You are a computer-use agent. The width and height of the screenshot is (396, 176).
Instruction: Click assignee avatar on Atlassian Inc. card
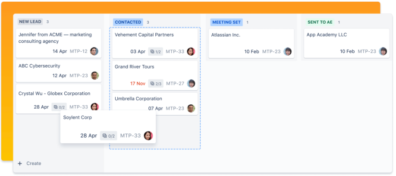point(287,52)
